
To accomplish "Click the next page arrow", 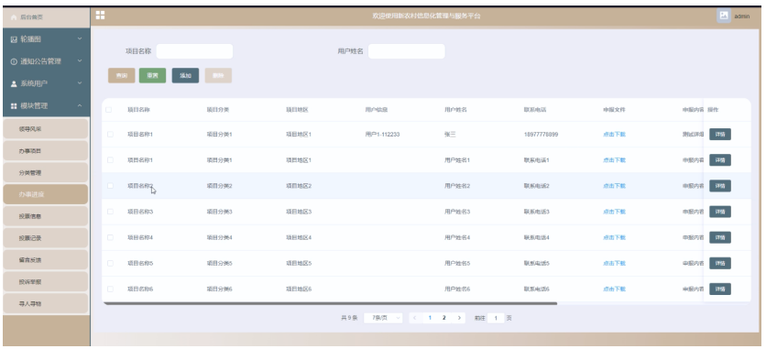I will (459, 318).
